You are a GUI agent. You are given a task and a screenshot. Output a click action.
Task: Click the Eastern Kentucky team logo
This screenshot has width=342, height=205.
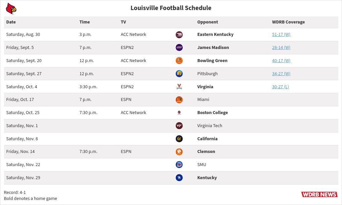[x=179, y=35]
